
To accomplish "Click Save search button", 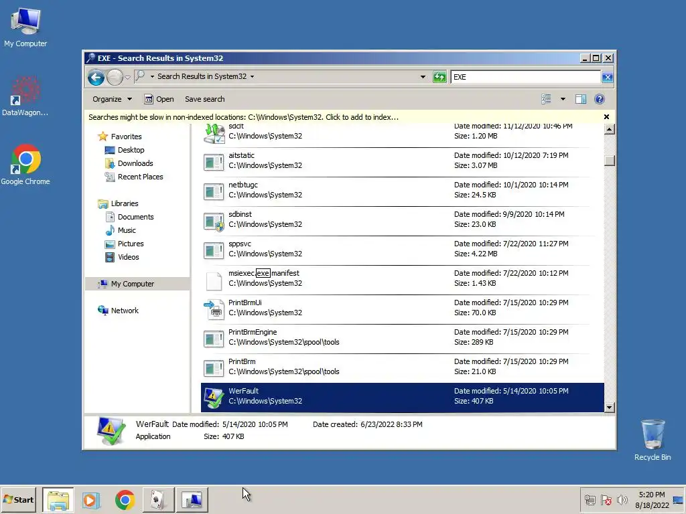I will [205, 99].
